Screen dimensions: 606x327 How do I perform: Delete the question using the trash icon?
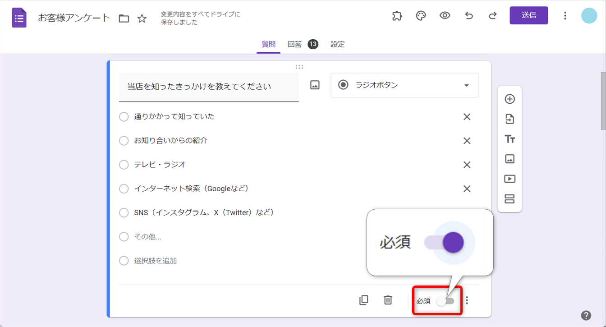pyautogui.click(x=388, y=300)
